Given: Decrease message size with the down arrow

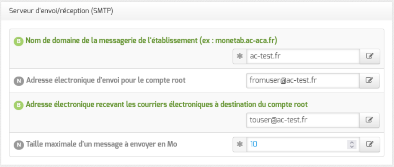Looking at the screenshot, I should pyautogui.click(x=352, y=146).
